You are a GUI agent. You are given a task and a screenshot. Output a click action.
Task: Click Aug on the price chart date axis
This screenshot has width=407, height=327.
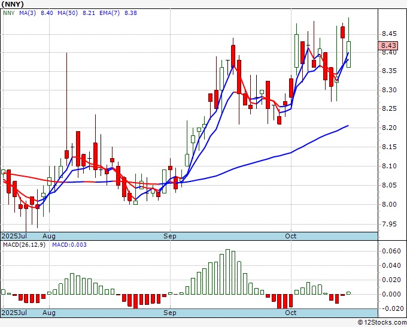click(49, 236)
